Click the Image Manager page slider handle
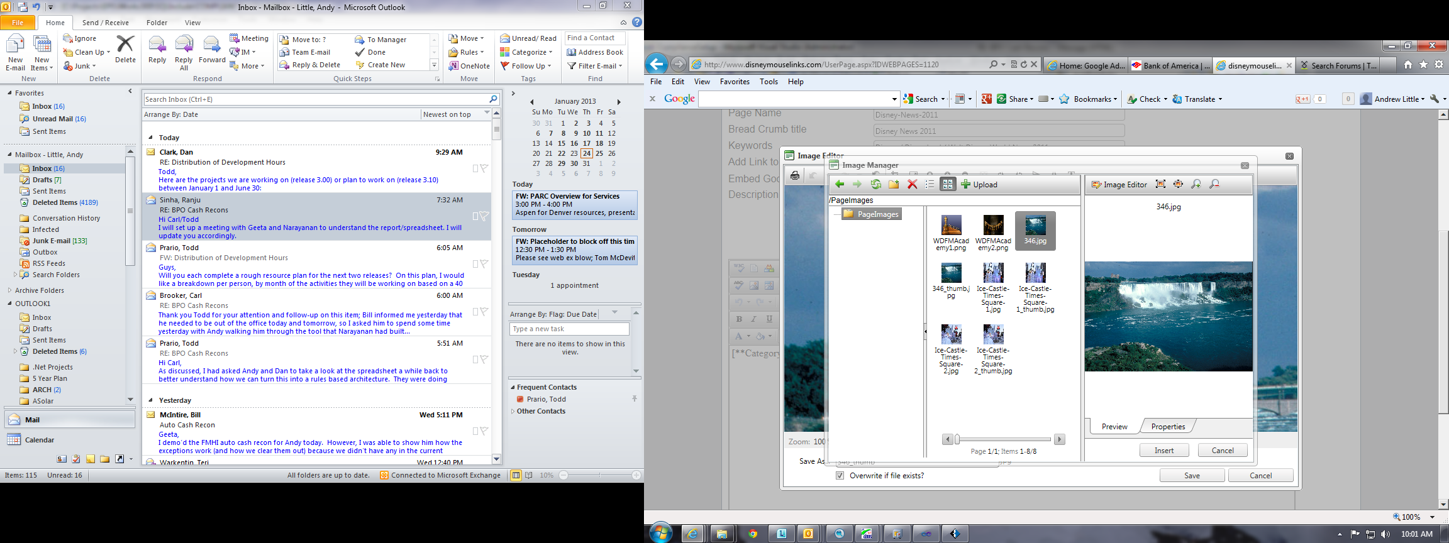 click(x=957, y=439)
